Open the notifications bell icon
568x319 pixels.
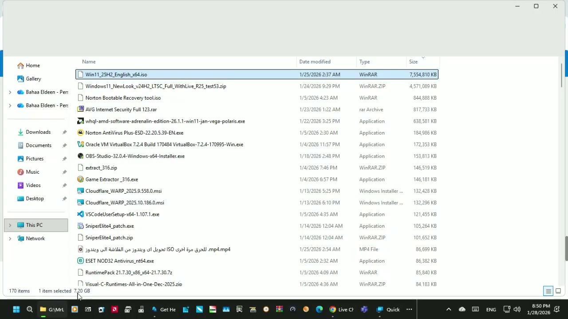coord(557,310)
